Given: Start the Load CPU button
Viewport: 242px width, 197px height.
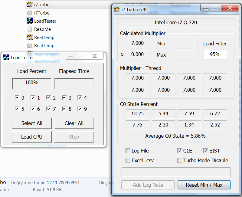Looking at the screenshot, I should 32,137.
